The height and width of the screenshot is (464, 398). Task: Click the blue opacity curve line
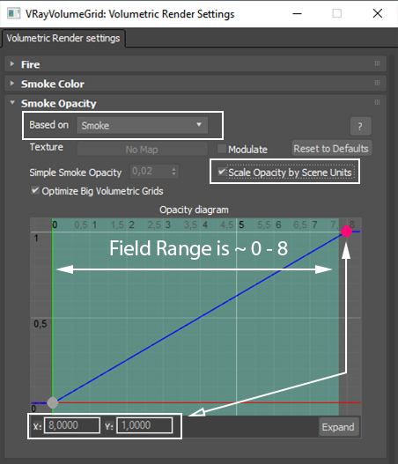coord(199,317)
